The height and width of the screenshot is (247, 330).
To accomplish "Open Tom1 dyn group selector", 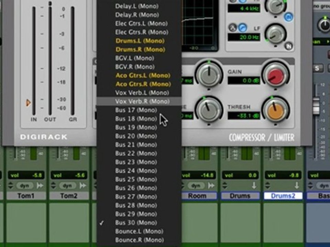I will 25,186.
